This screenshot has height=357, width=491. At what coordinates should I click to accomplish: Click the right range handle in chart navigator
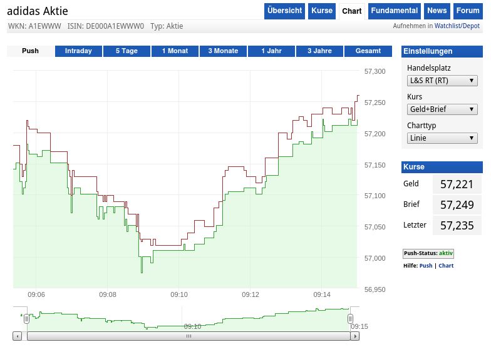click(350, 319)
